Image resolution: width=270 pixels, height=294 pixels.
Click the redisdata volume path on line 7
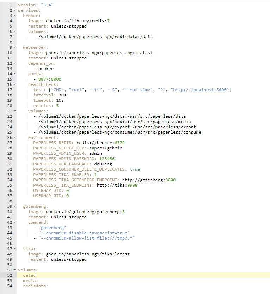click(96, 37)
